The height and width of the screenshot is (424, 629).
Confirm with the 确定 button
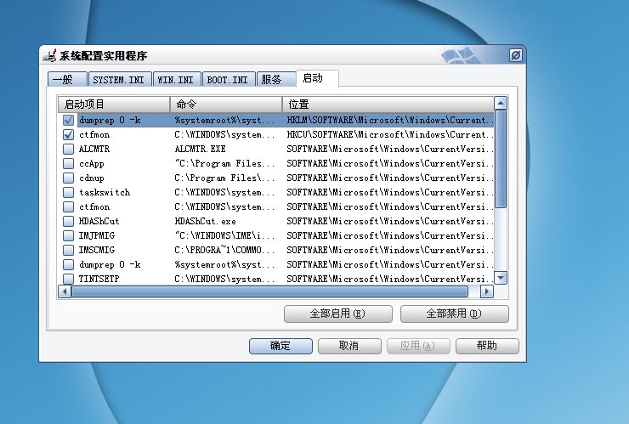tap(280, 346)
